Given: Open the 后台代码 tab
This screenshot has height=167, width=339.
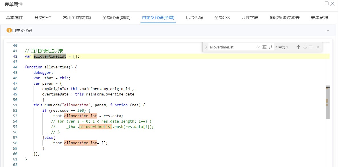Looking at the screenshot, I should (194, 18).
